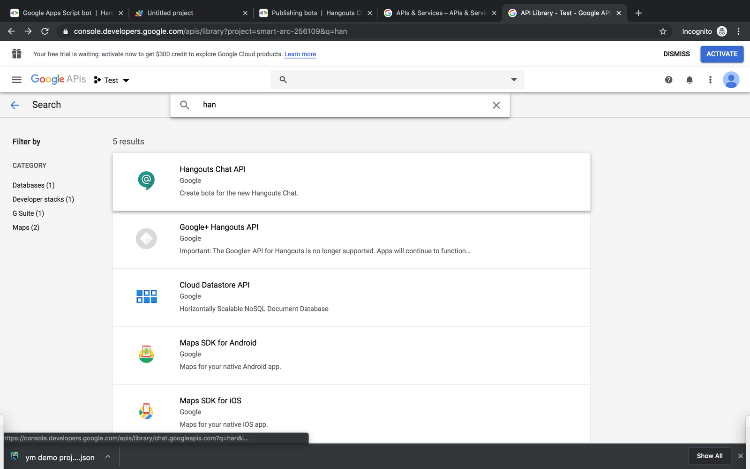Open the user account avatar

pos(731,80)
